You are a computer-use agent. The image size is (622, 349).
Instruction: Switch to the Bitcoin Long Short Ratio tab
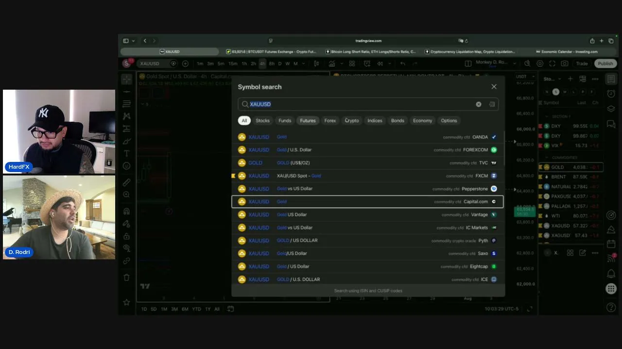[370, 51]
